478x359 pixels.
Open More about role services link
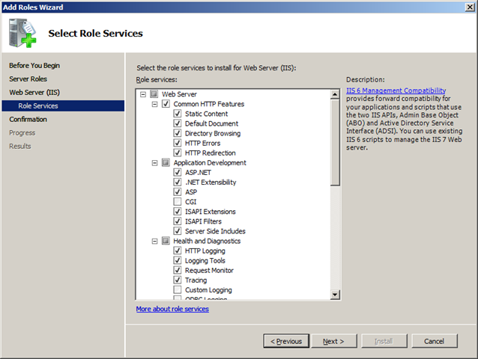pyautogui.click(x=172, y=309)
